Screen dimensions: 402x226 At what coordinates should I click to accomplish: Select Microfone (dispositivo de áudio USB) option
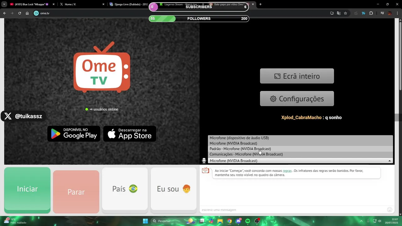[300, 138]
